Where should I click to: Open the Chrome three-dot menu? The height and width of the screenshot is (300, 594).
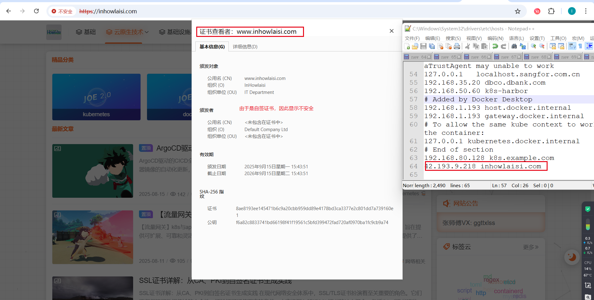pos(586,11)
